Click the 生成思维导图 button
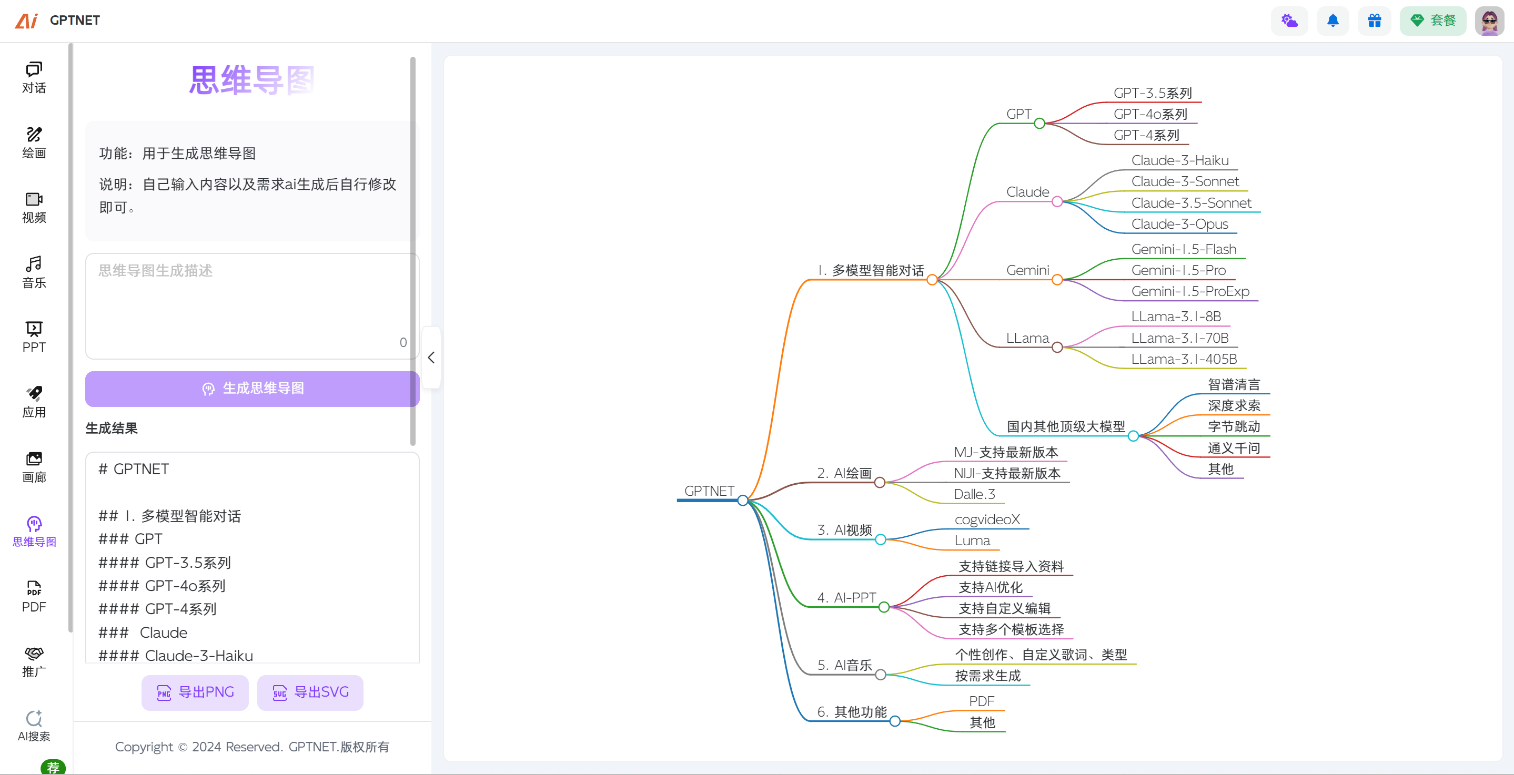The width and height of the screenshot is (1514, 775). click(x=252, y=389)
